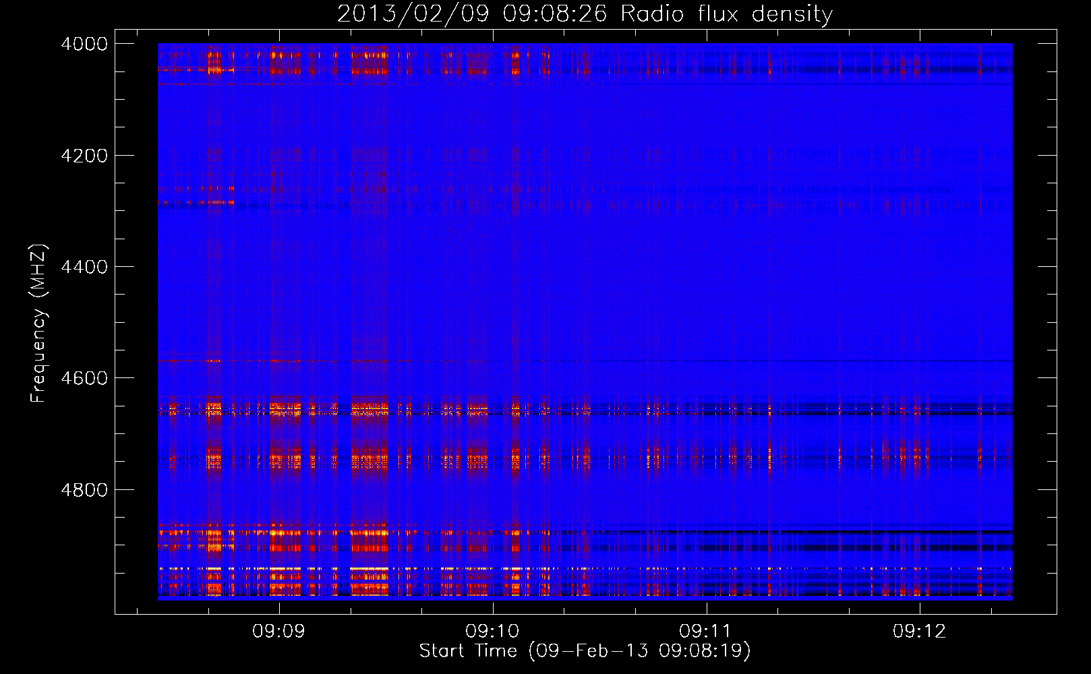Click the 'Start Time (09-Feb-13 09:08:19)' axis title
The image size is (1091, 674).
[585, 651]
